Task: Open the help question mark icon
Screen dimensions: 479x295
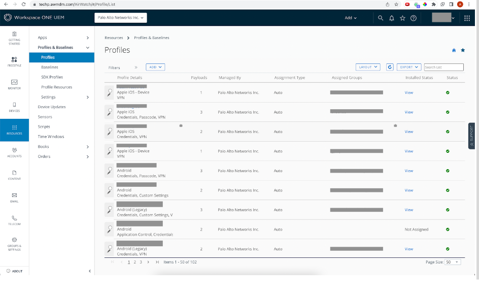Action: (413, 18)
